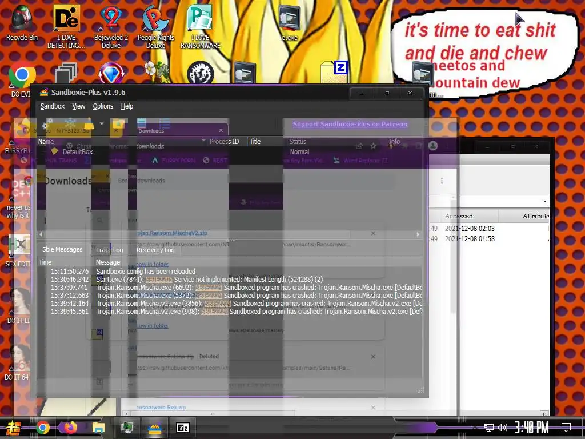585x439 pixels.
Task: Open the combo box dropdown in back window
Action: (544, 202)
